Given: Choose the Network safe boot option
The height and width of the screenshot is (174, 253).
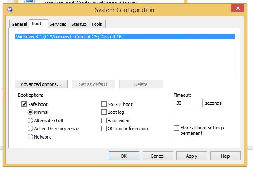Looking at the screenshot, I should [30, 137].
